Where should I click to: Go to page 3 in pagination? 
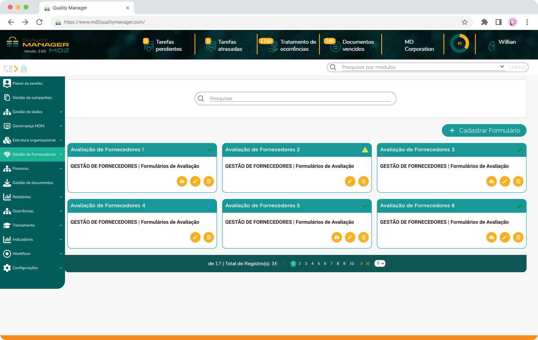click(306, 264)
